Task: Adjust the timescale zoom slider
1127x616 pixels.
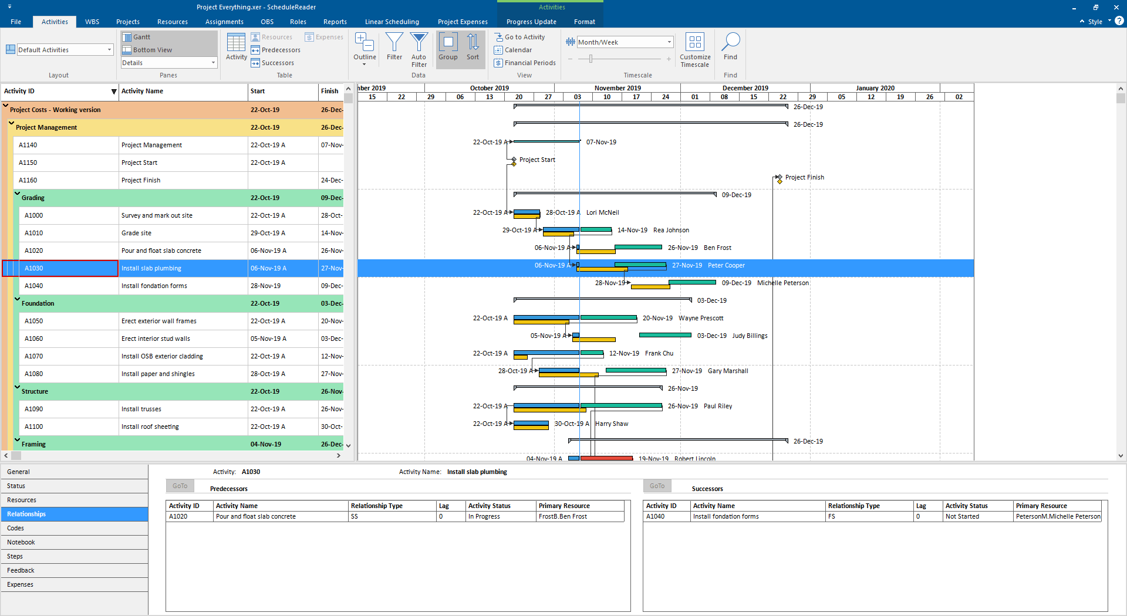Action: (x=591, y=59)
